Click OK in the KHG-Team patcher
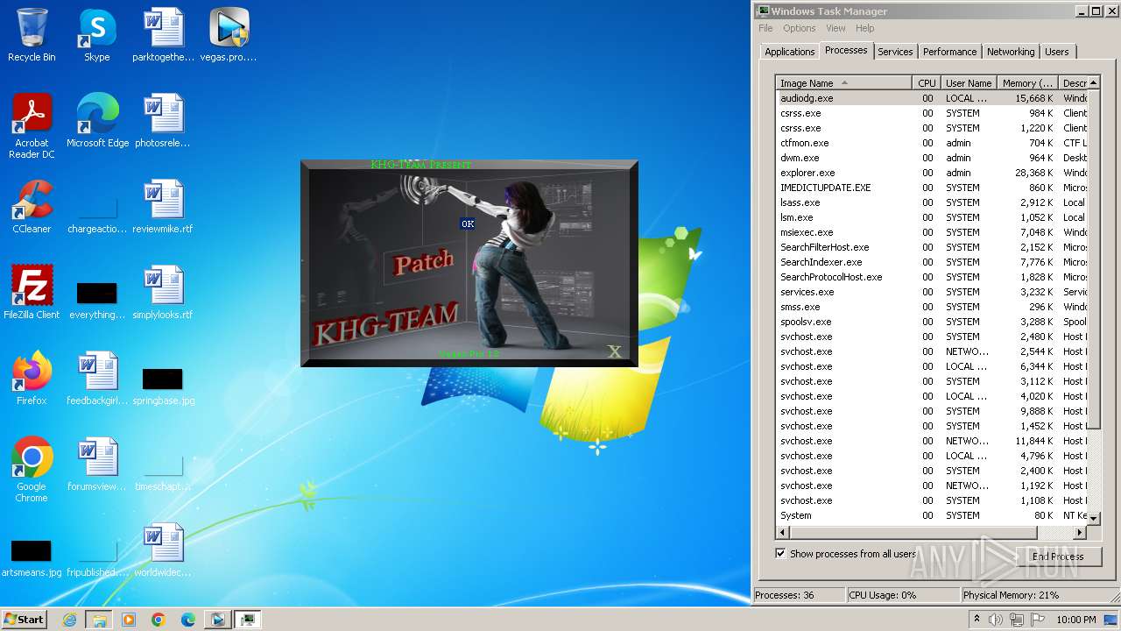Image resolution: width=1121 pixels, height=631 pixels. point(468,223)
